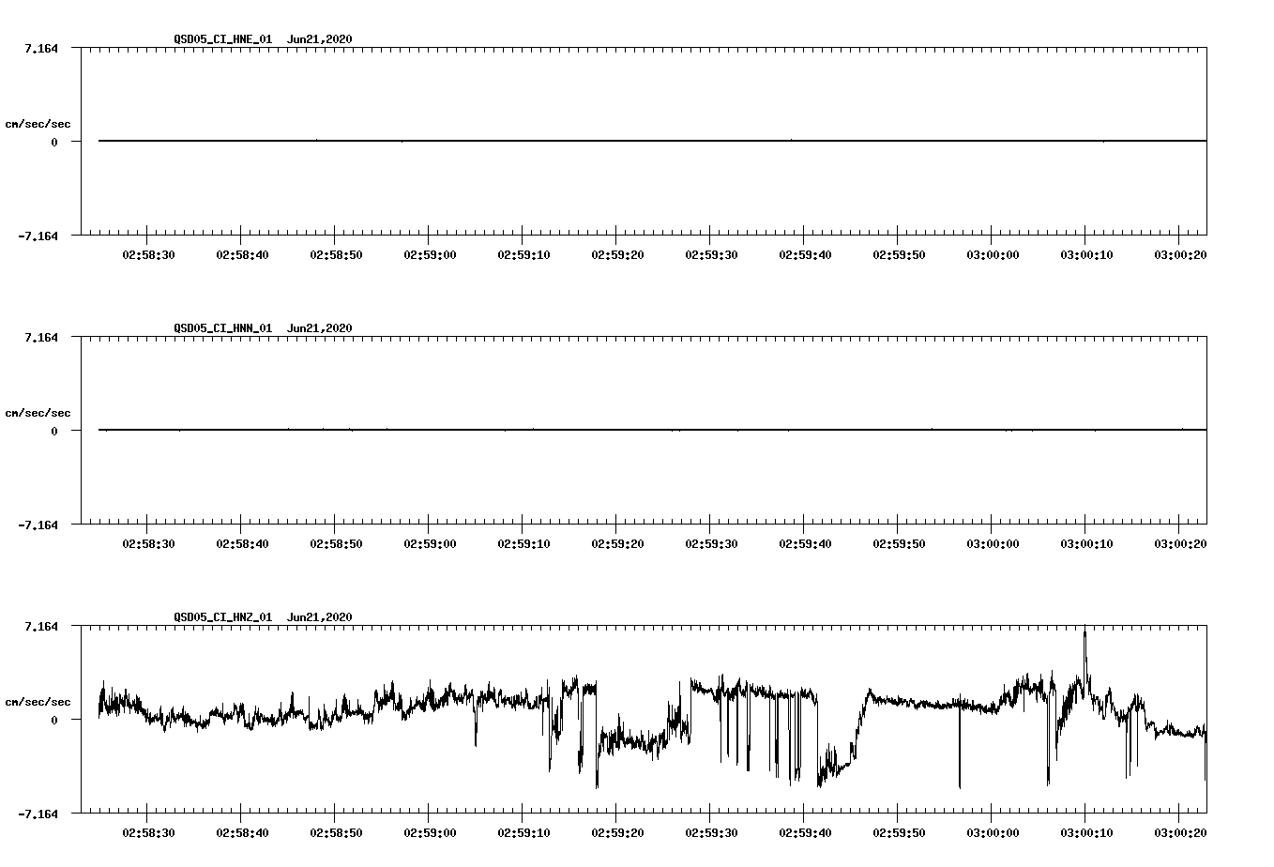Click the 03:00:20 time label under HNE chart
This screenshot has height=867, width=1274.
[1180, 254]
